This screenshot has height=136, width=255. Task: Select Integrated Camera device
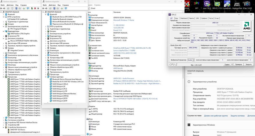(x=17, y=51)
